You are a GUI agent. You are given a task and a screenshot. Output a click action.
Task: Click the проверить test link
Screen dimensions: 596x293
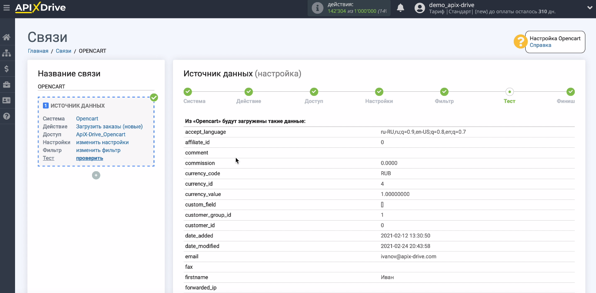click(89, 158)
